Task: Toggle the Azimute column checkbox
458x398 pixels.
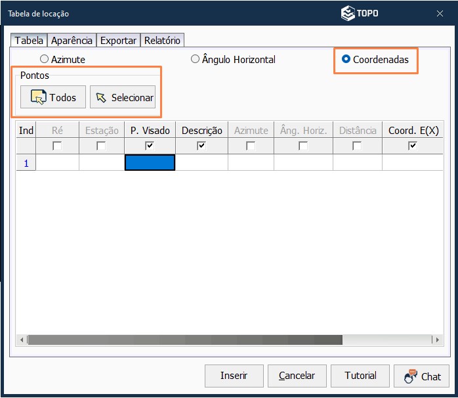Action: [x=251, y=146]
